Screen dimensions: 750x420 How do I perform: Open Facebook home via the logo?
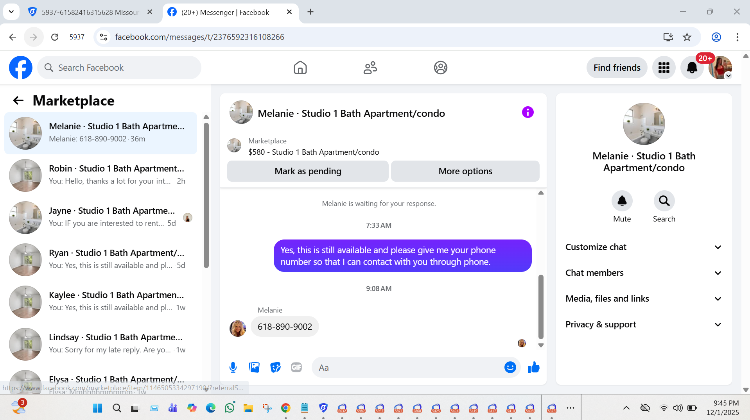[x=21, y=68]
